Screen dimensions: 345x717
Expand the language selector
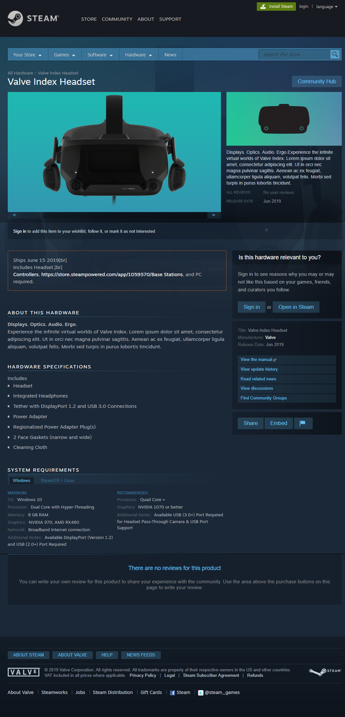(327, 7)
